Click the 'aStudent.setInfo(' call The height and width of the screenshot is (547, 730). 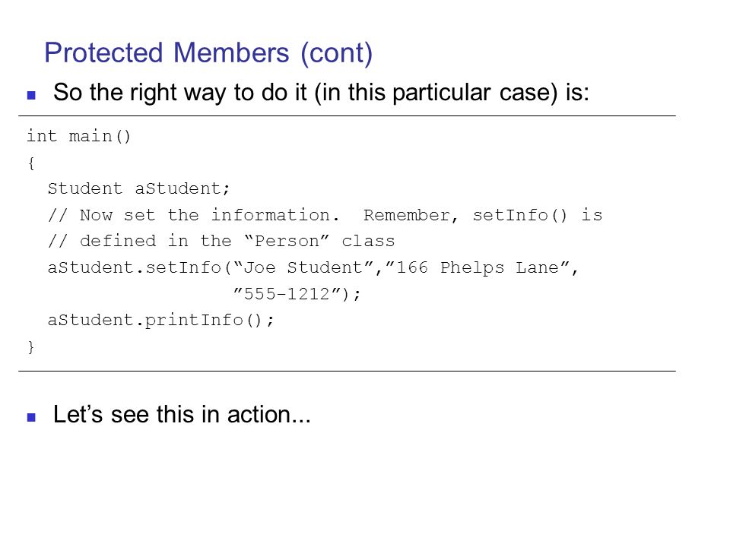pos(140,267)
